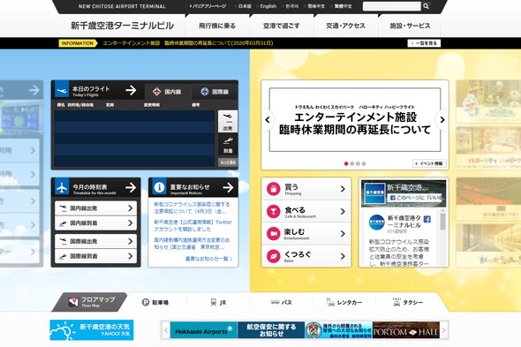Open the 飛行機に乗る menu
The height and width of the screenshot is (347, 521).
pos(217,26)
